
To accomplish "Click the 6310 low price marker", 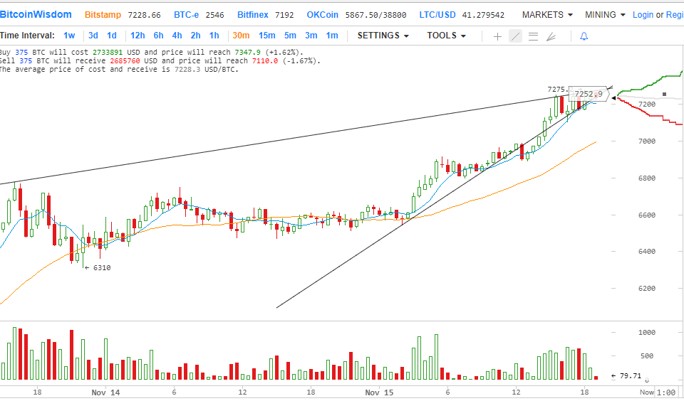I will tap(99, 268).
